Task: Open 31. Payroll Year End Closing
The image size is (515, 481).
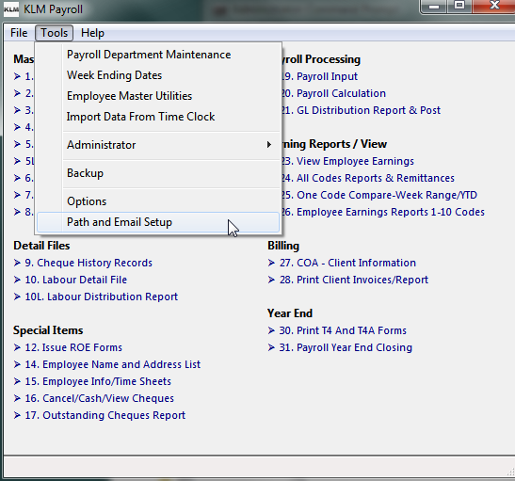Action: point(346,347)
